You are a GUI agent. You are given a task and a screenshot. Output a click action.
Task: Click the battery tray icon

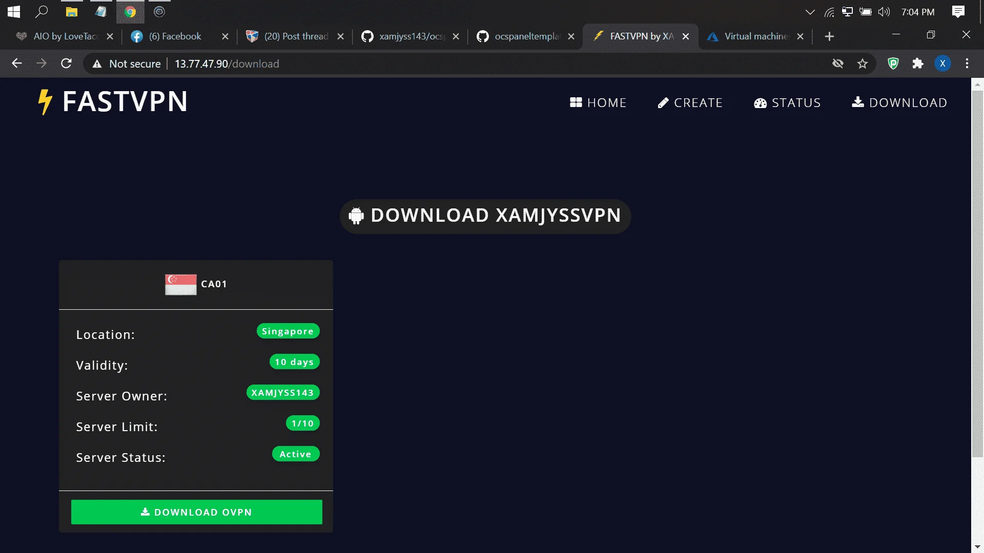click(866, 12)
